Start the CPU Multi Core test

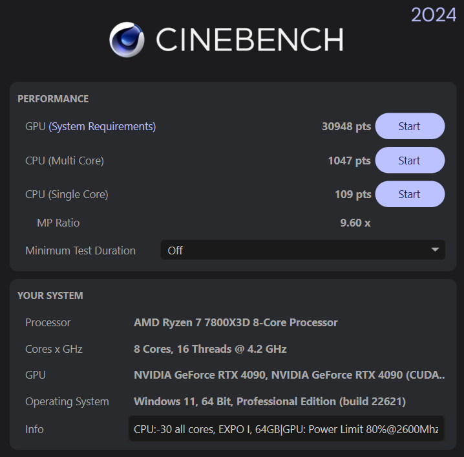pyautogui.click(x=409, y=161)
